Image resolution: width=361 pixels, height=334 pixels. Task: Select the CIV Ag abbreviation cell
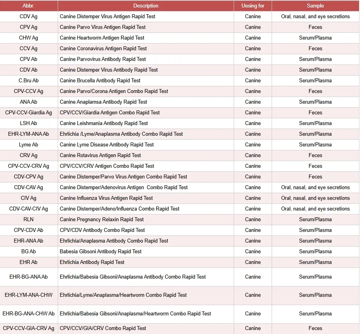point(28,198)
